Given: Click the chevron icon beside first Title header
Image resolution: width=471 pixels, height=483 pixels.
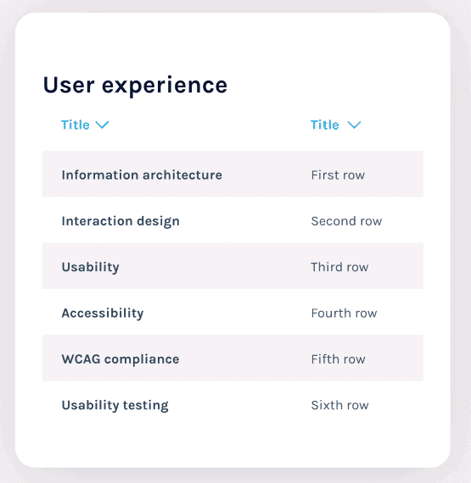Looking at the screenshot, I should pyautogui.click(x=102, y=125).
